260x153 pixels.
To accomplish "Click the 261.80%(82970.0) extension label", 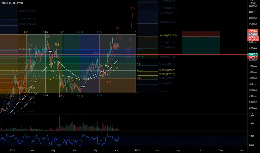I will pyautogui.click(x=27, y=11).
